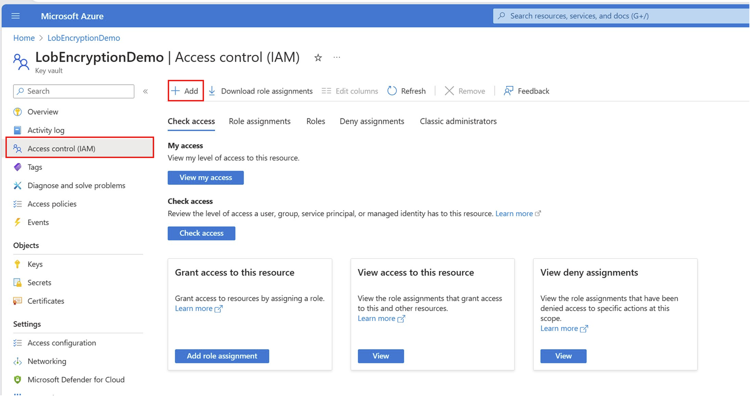Select Activity log in sidebar
Image resolution: width=750 pixels, height=397 pixels.
coord(45,130)
